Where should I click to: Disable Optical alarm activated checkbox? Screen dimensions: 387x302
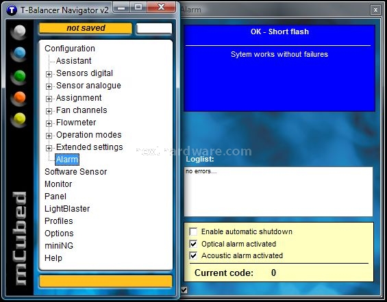point(193,244)
